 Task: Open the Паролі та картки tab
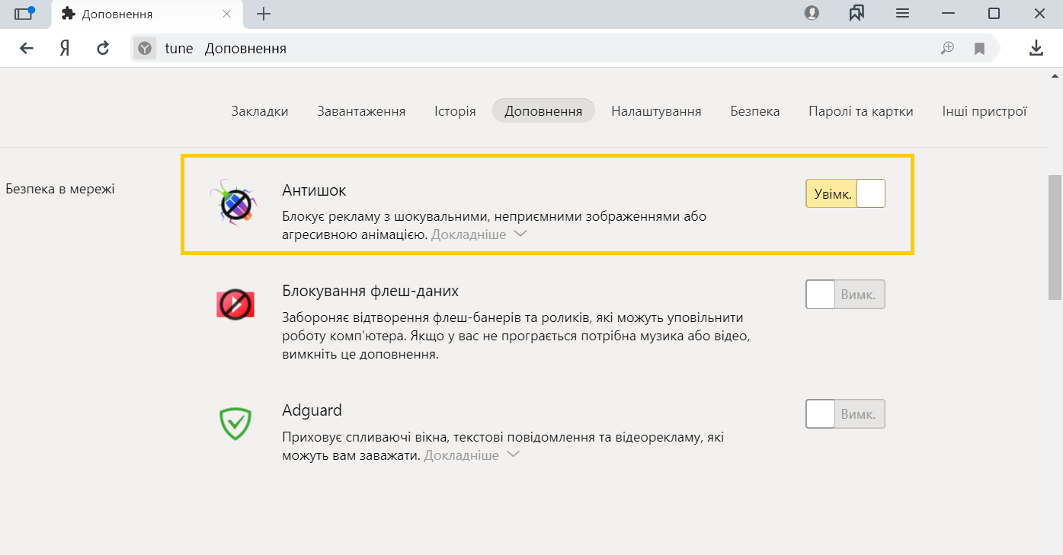tap(860, 111)
